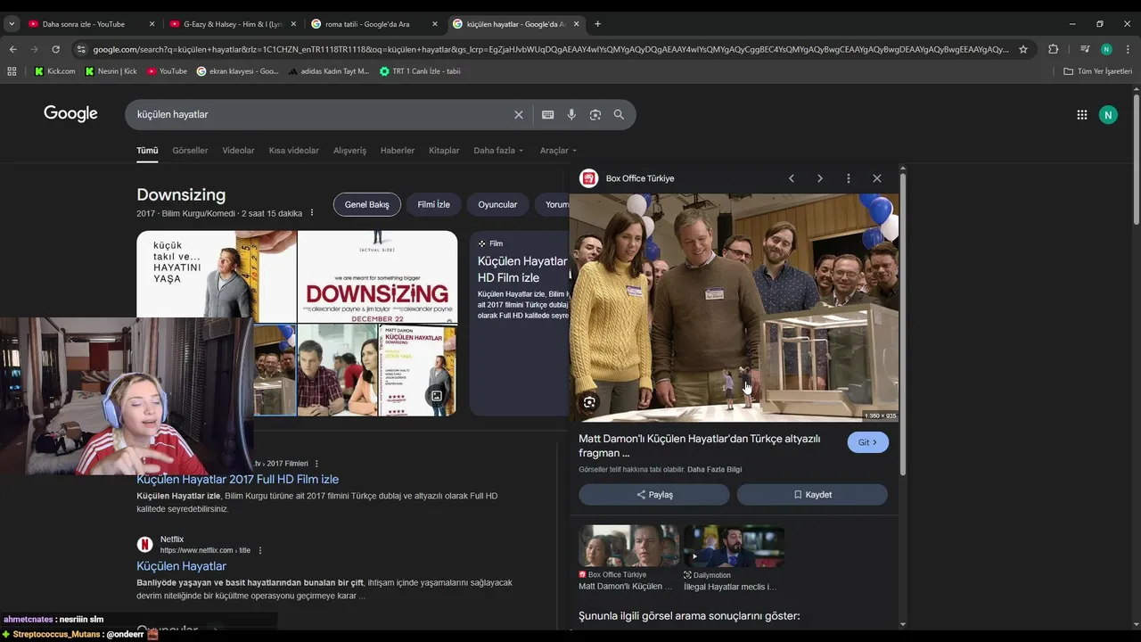Open the Netflix Küçülen Hayatlar link
Screen dimensions: 1141x642
(x=181, y=566)
